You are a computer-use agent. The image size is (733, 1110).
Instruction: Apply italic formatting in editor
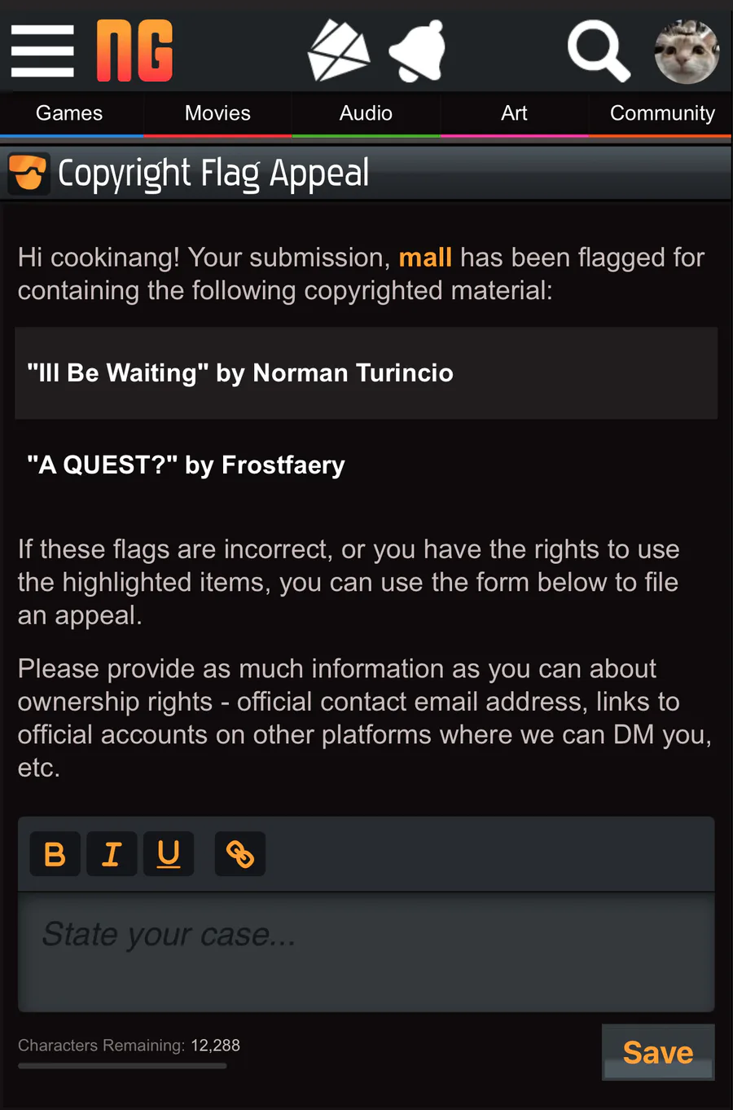112,854
